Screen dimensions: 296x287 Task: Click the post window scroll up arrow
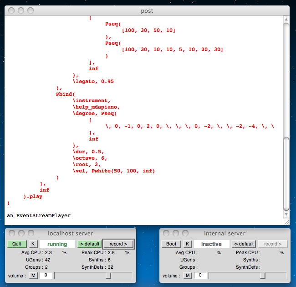pyautogui.click(x=286, y=19)
